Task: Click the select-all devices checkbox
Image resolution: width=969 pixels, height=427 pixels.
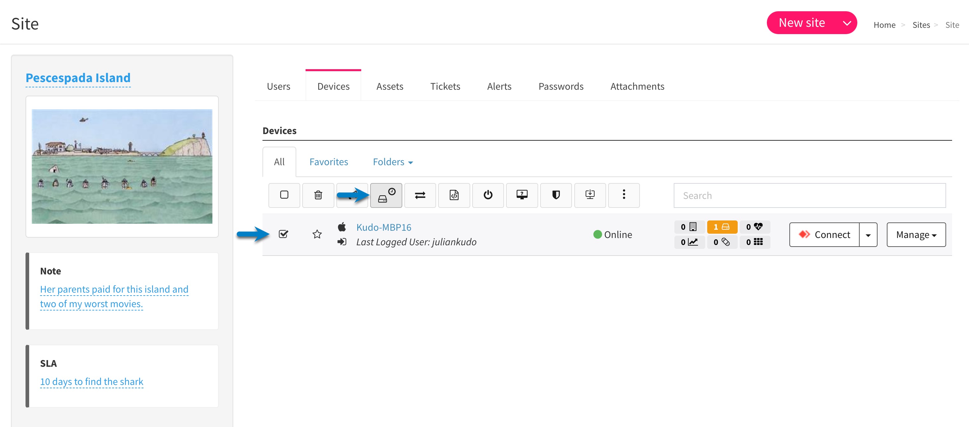Action: (x=284, y=195)
